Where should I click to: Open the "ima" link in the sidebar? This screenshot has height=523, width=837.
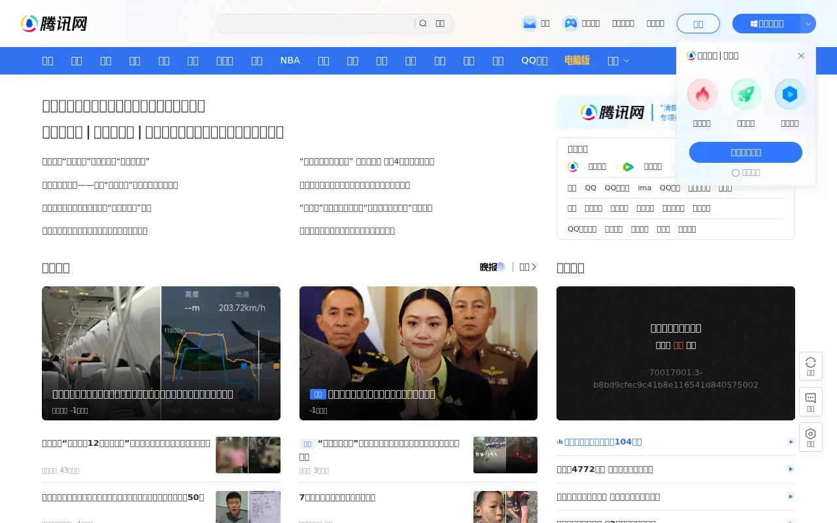point(645,188)
